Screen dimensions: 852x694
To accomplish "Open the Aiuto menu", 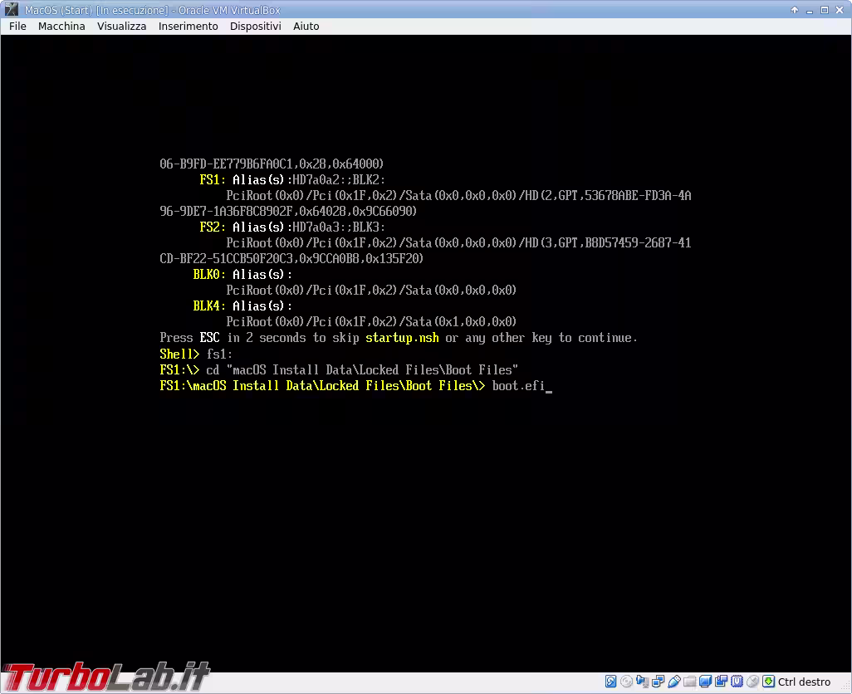I will click(306, 26).
